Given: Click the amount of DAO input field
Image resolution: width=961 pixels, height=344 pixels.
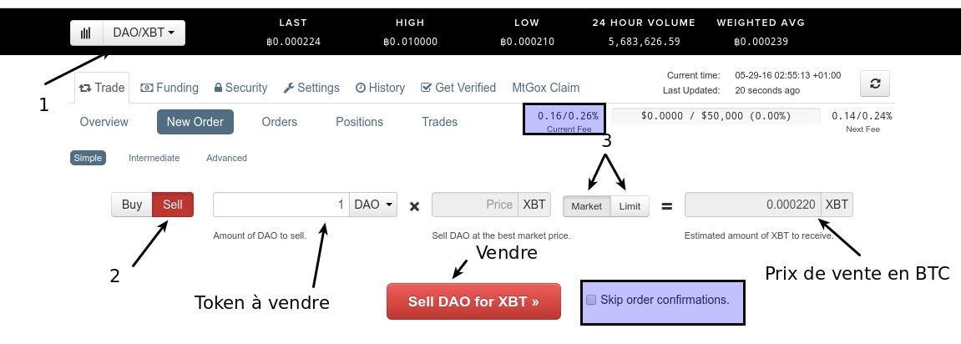Looking at the screenshot, I should click(x=281, y=205).
